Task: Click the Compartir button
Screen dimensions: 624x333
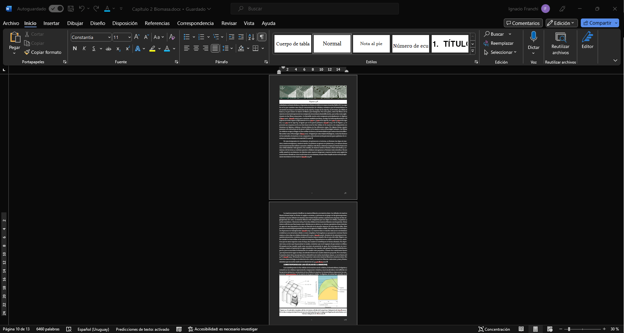Action: (597, 23)
